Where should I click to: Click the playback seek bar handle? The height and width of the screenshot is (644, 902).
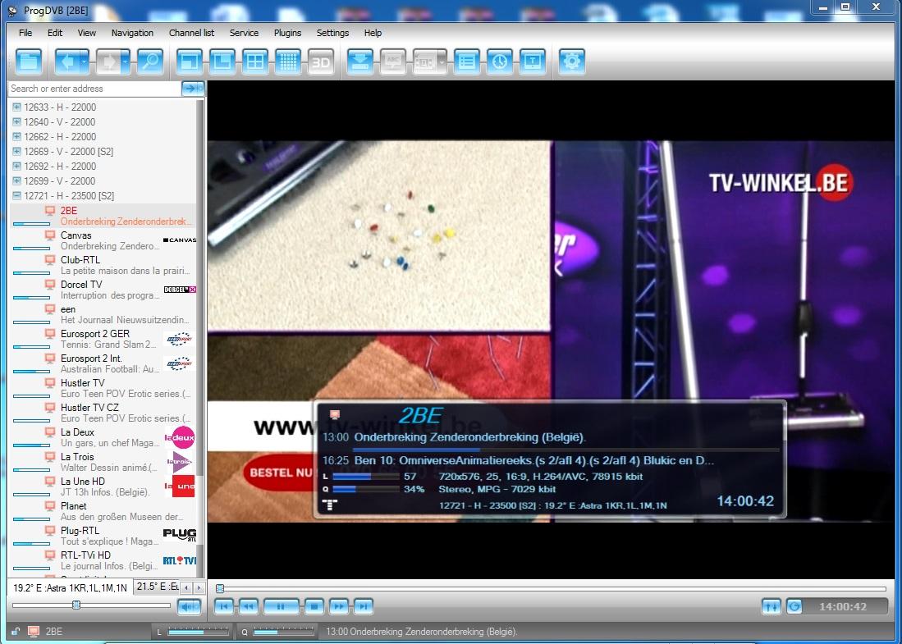220,588
